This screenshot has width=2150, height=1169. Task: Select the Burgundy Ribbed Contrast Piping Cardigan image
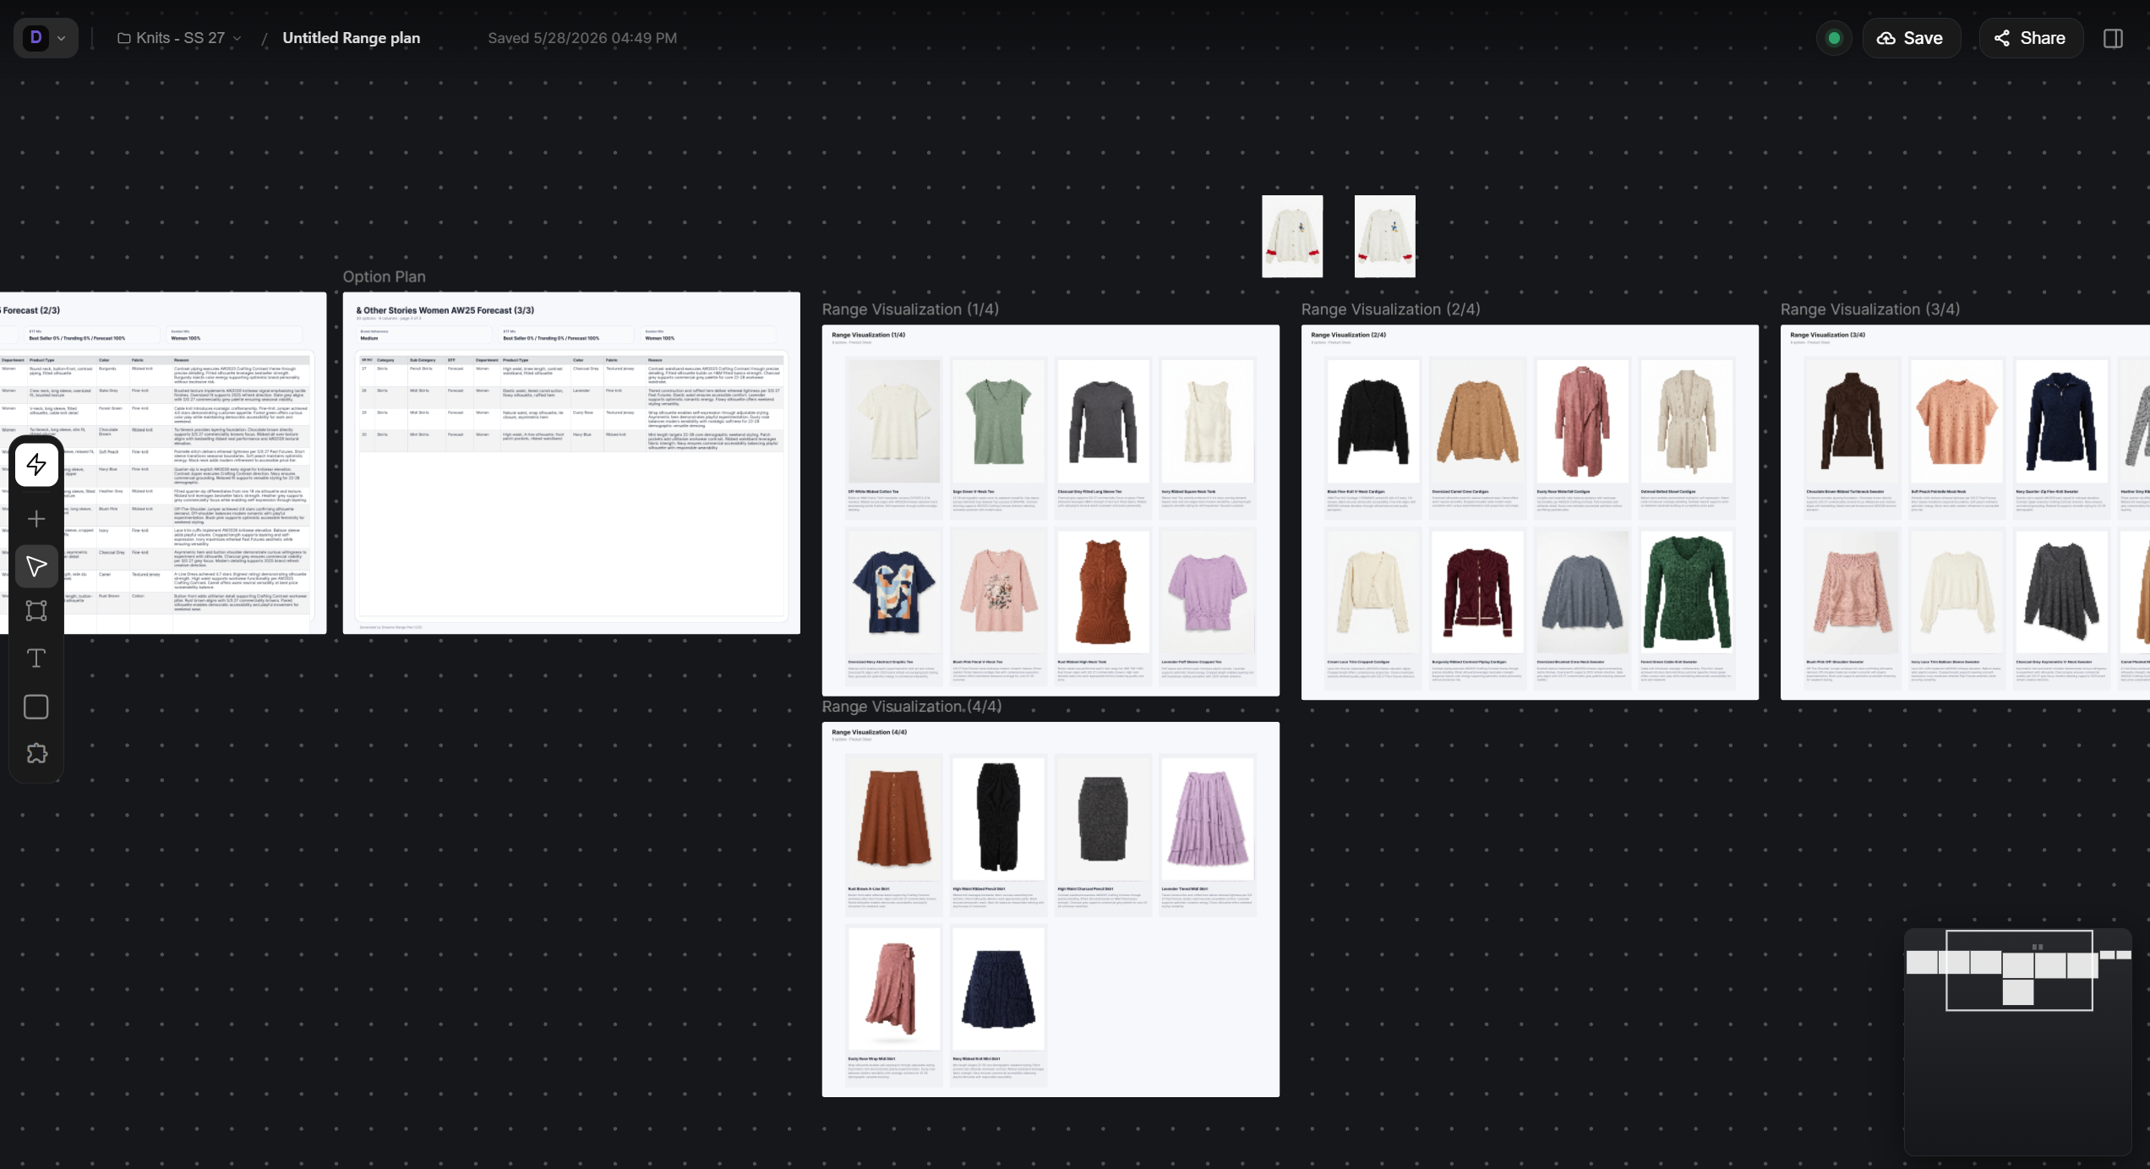1477,592
